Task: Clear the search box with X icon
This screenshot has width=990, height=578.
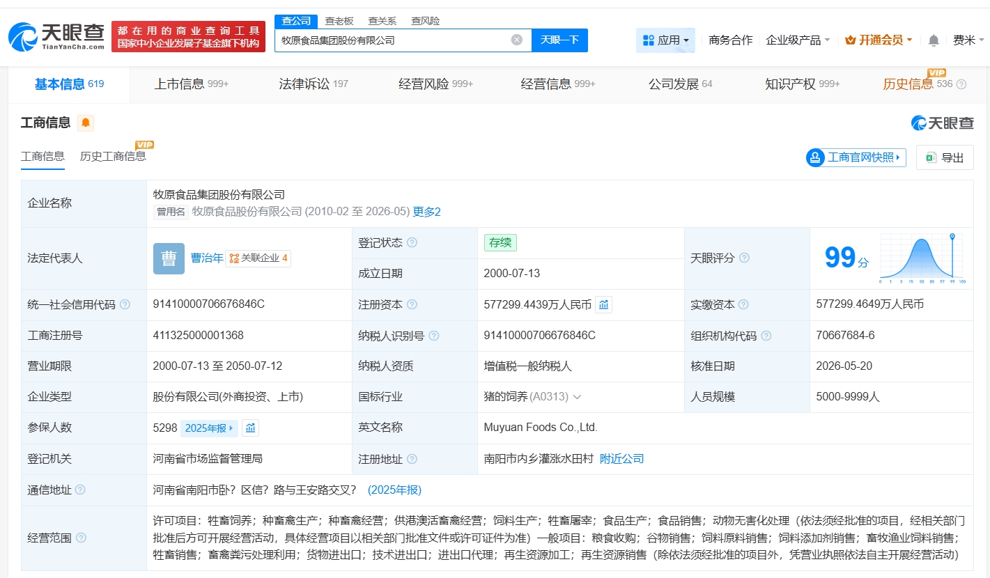Action: tap(517, 40)
